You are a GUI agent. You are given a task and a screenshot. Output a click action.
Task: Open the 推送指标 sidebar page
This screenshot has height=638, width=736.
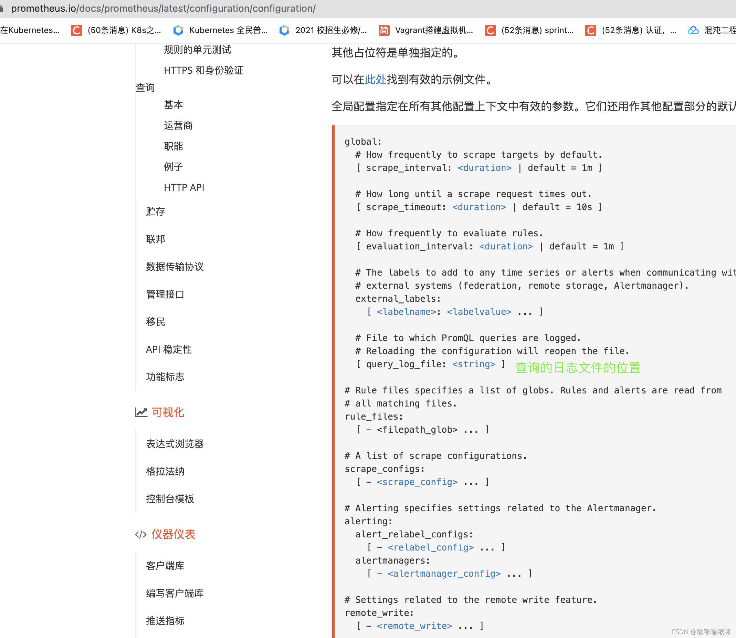click(x=165, y=621)
